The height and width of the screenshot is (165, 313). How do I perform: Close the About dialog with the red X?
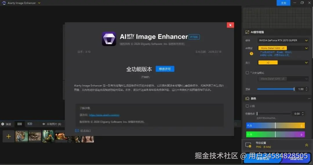pos(230,25)
